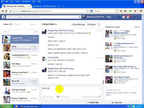Open Tools menu
Image resolution: width=144 pixels, height=108 pixels.
point(34,1)
